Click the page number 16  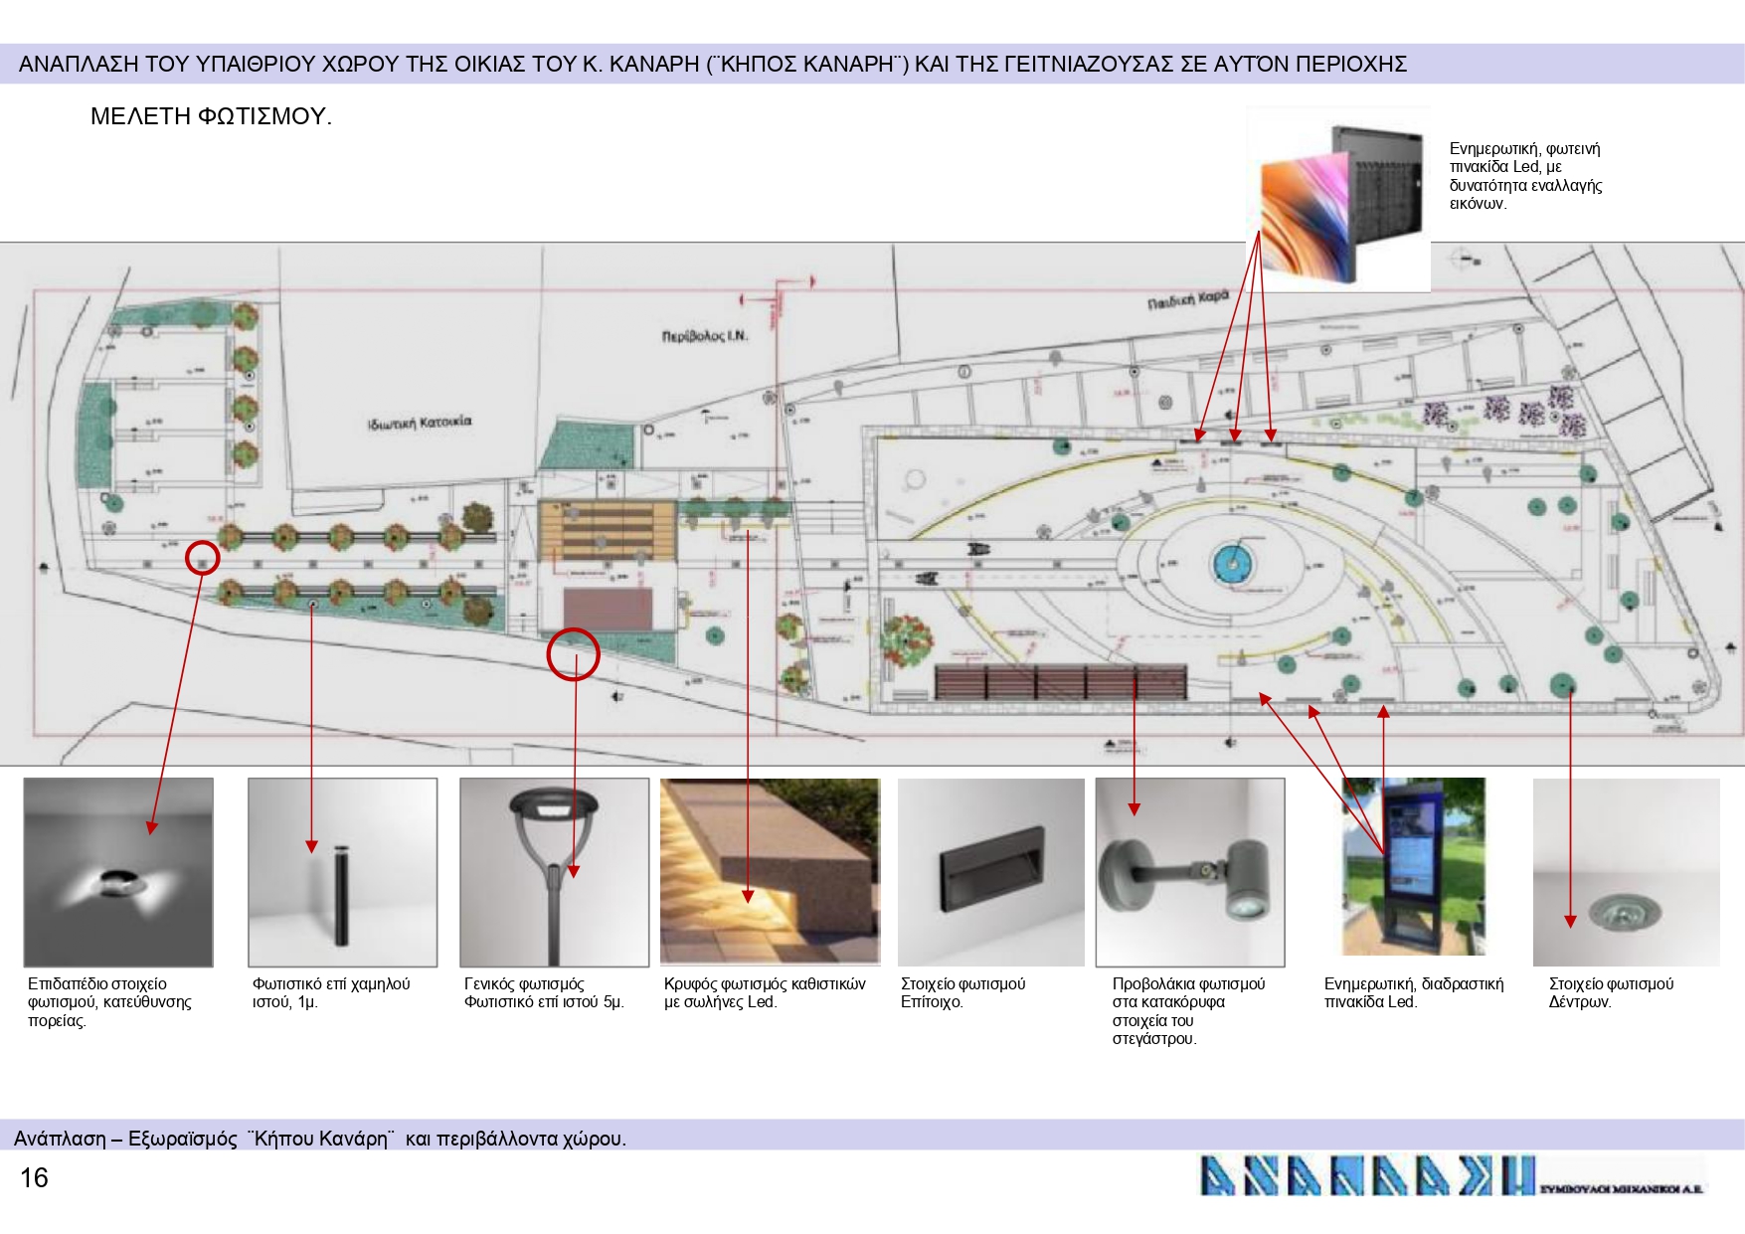34,1178
